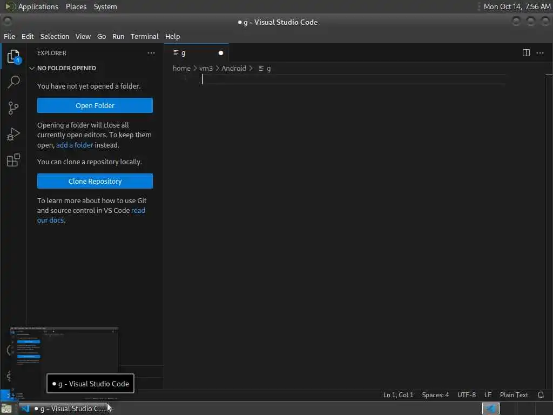Open the Places menu in top panel
This screenshot has width=553, height=415.
[x=76, y=6]
